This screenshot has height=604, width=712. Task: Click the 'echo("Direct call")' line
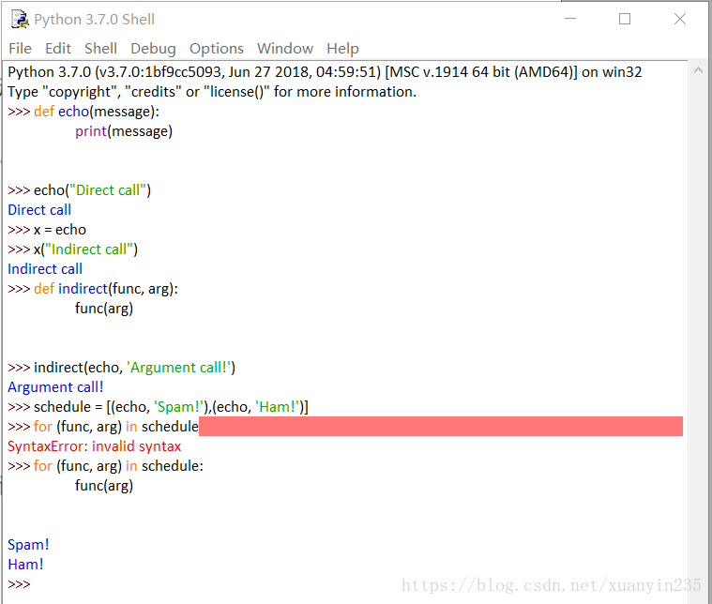[92, 190]
